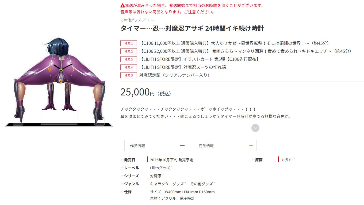Open the Lilithグッズ label link
364x205 pixels.
click(x=160, y=168)
